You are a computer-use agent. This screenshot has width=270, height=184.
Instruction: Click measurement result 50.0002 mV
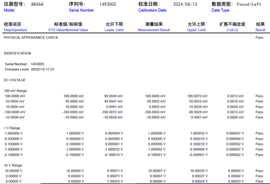156,102
